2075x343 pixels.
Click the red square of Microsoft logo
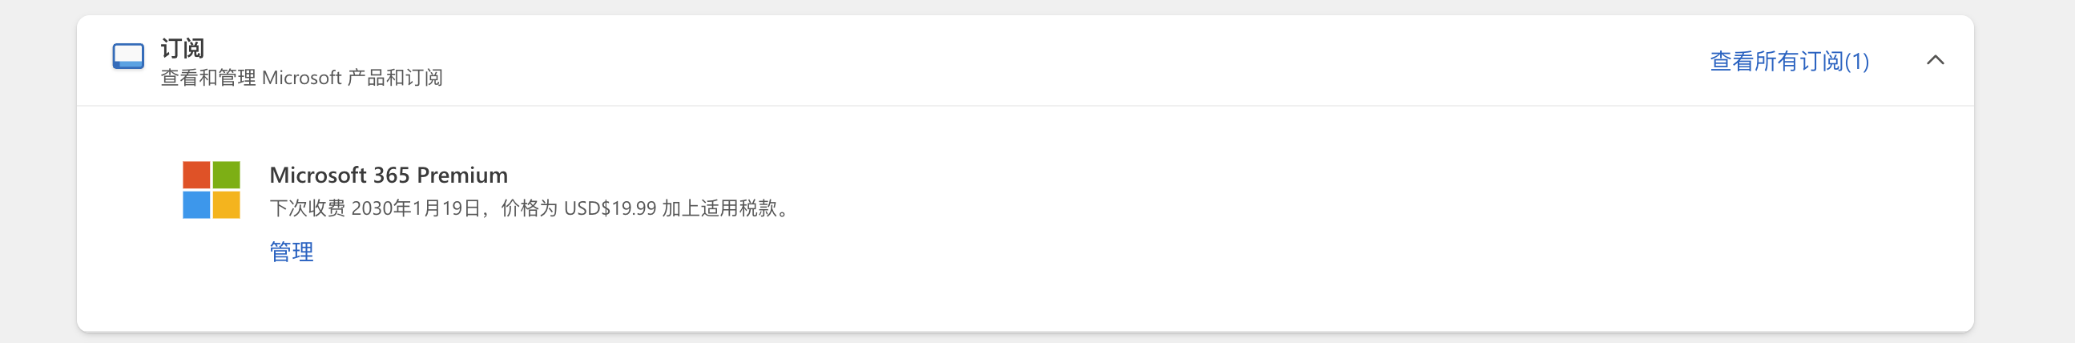tap(196, 175)
